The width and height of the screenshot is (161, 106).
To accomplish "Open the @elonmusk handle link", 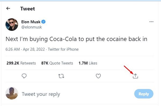I will pos(31,27).
